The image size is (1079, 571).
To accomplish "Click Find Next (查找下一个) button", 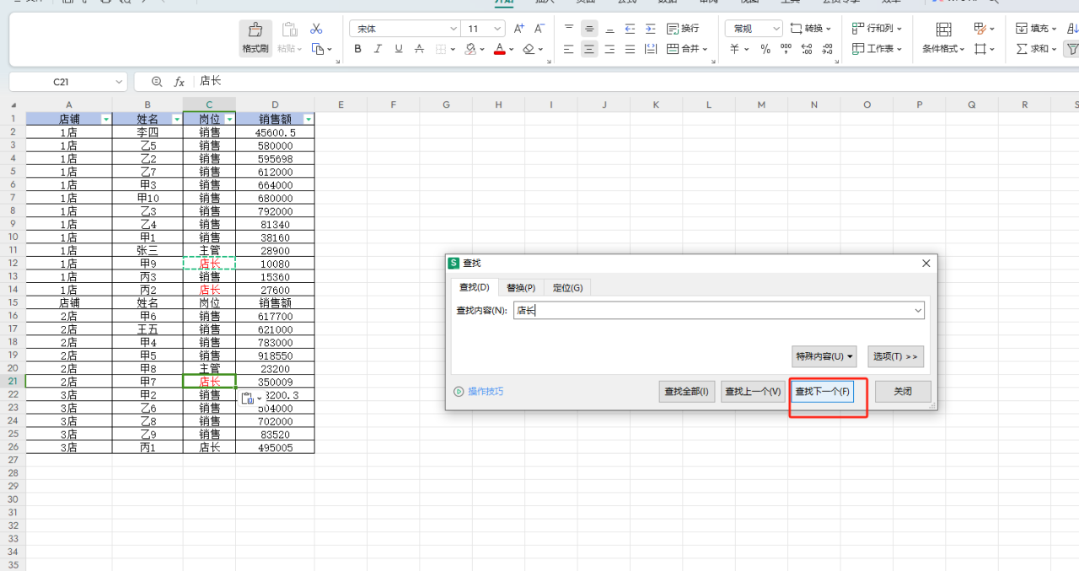I will tap(823, 392).
